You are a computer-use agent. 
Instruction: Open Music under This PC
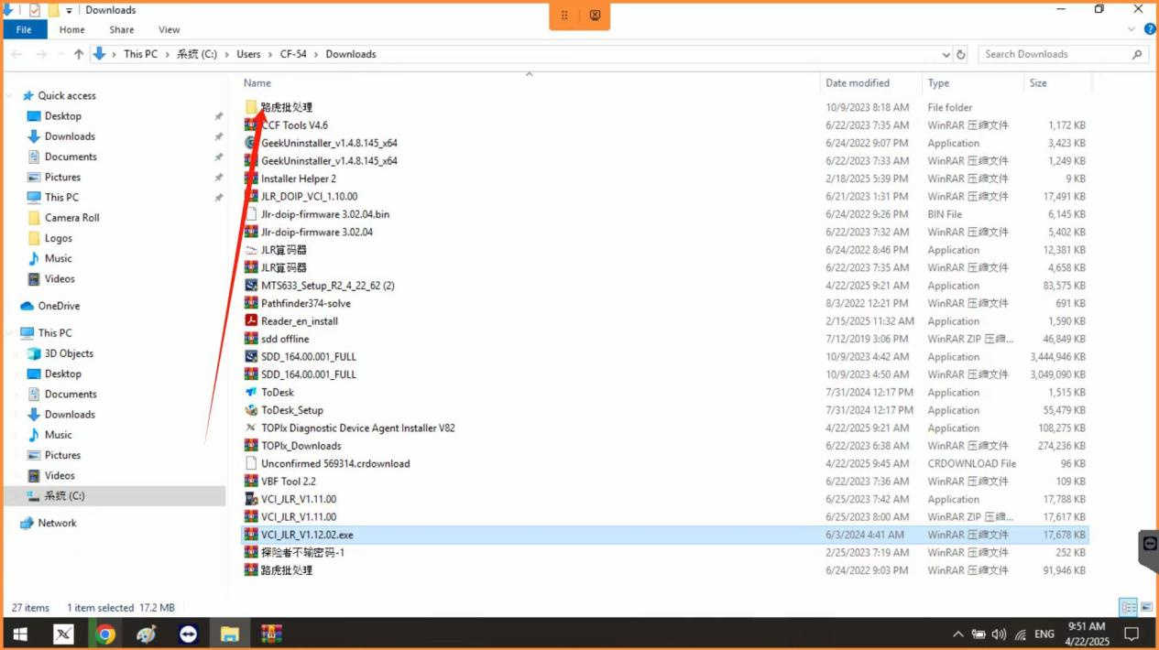[58, 435]
